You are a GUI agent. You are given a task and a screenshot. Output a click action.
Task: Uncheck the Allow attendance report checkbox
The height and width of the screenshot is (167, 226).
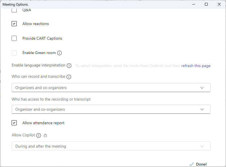(x=14, y=123)
